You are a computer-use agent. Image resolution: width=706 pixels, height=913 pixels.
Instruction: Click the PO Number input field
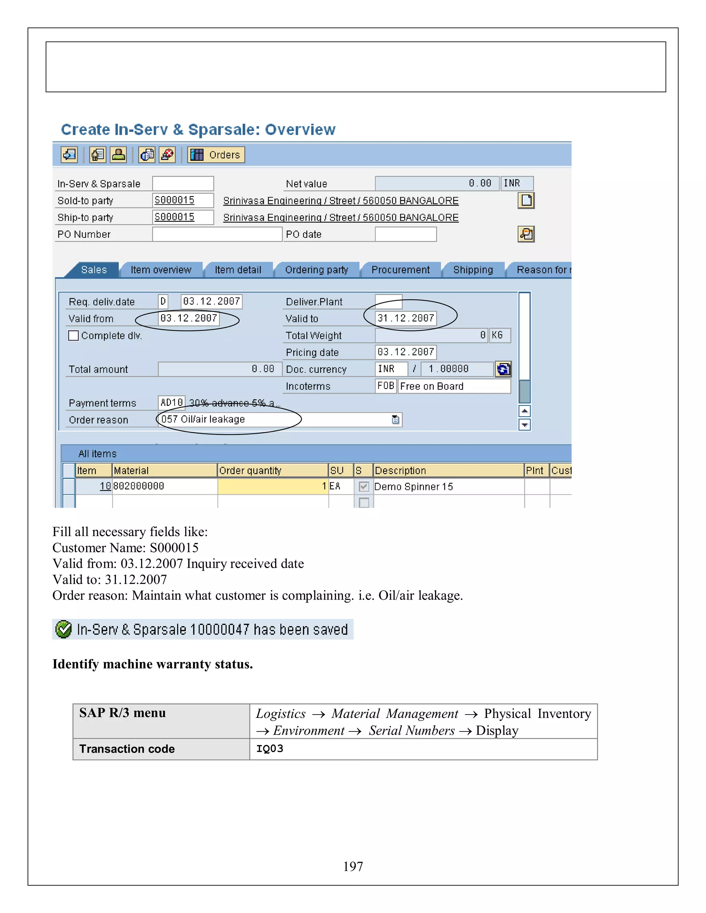click(x=217, y=234)
